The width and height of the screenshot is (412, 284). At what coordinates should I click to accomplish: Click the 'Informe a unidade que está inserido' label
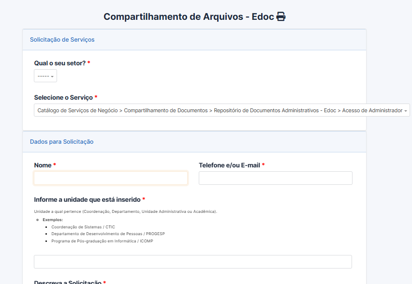click(x=87, y=199)
